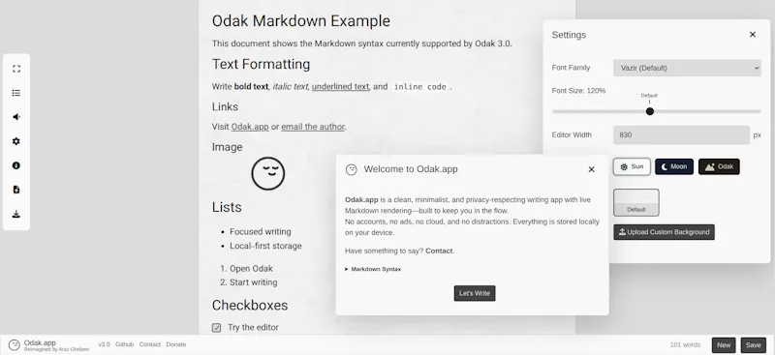Viewport: 775px width, 355px height.
Task: Click the 'Focused writing' list item
Action: click(261, 231)
